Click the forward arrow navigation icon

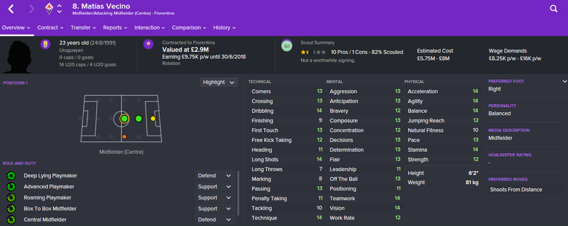[x=32, y=9]
